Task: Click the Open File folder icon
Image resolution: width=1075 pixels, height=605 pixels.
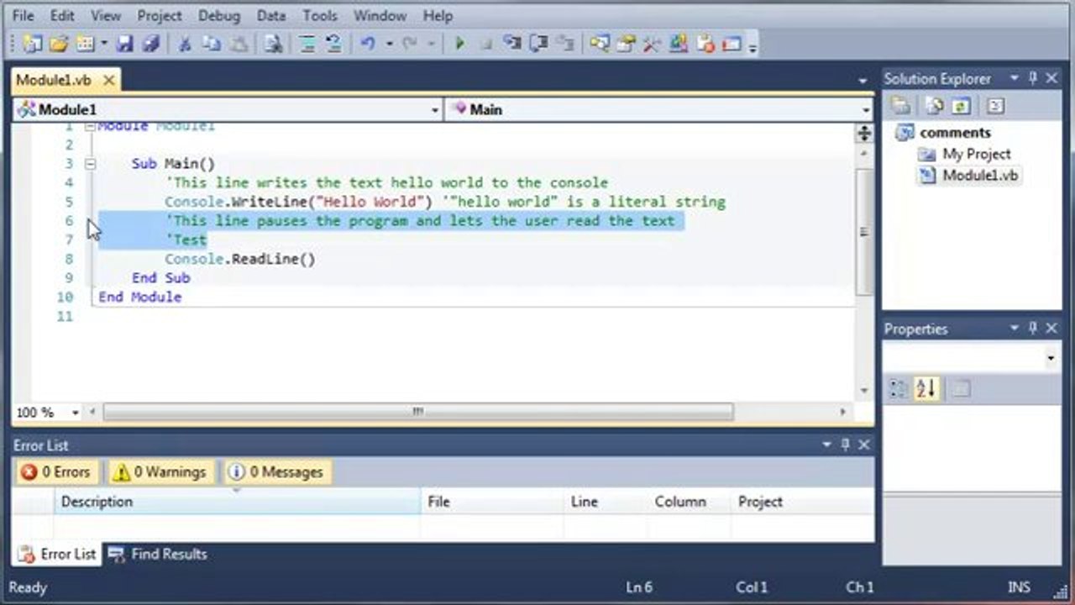Action: (x=58, y=44)
